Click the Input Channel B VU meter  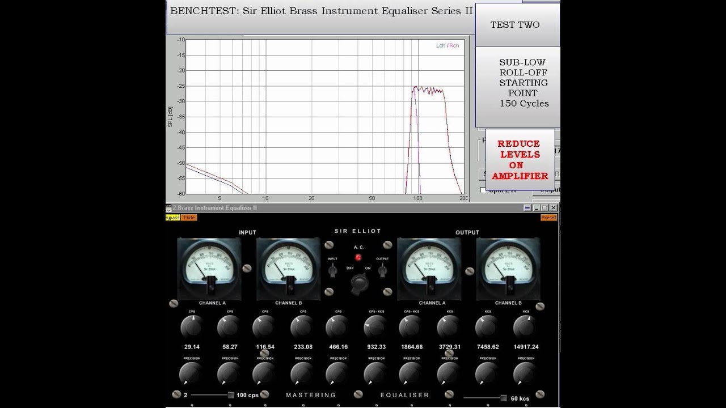pyautogui.click(x=288, y=269)
